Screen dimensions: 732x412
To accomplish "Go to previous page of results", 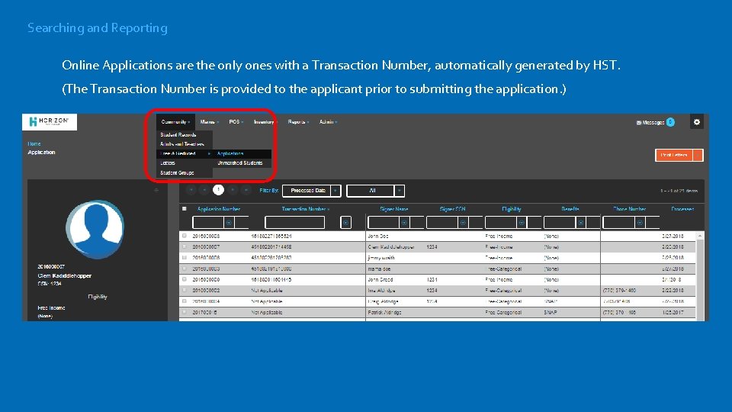I will pyautogui.click(x=204, y=190).
